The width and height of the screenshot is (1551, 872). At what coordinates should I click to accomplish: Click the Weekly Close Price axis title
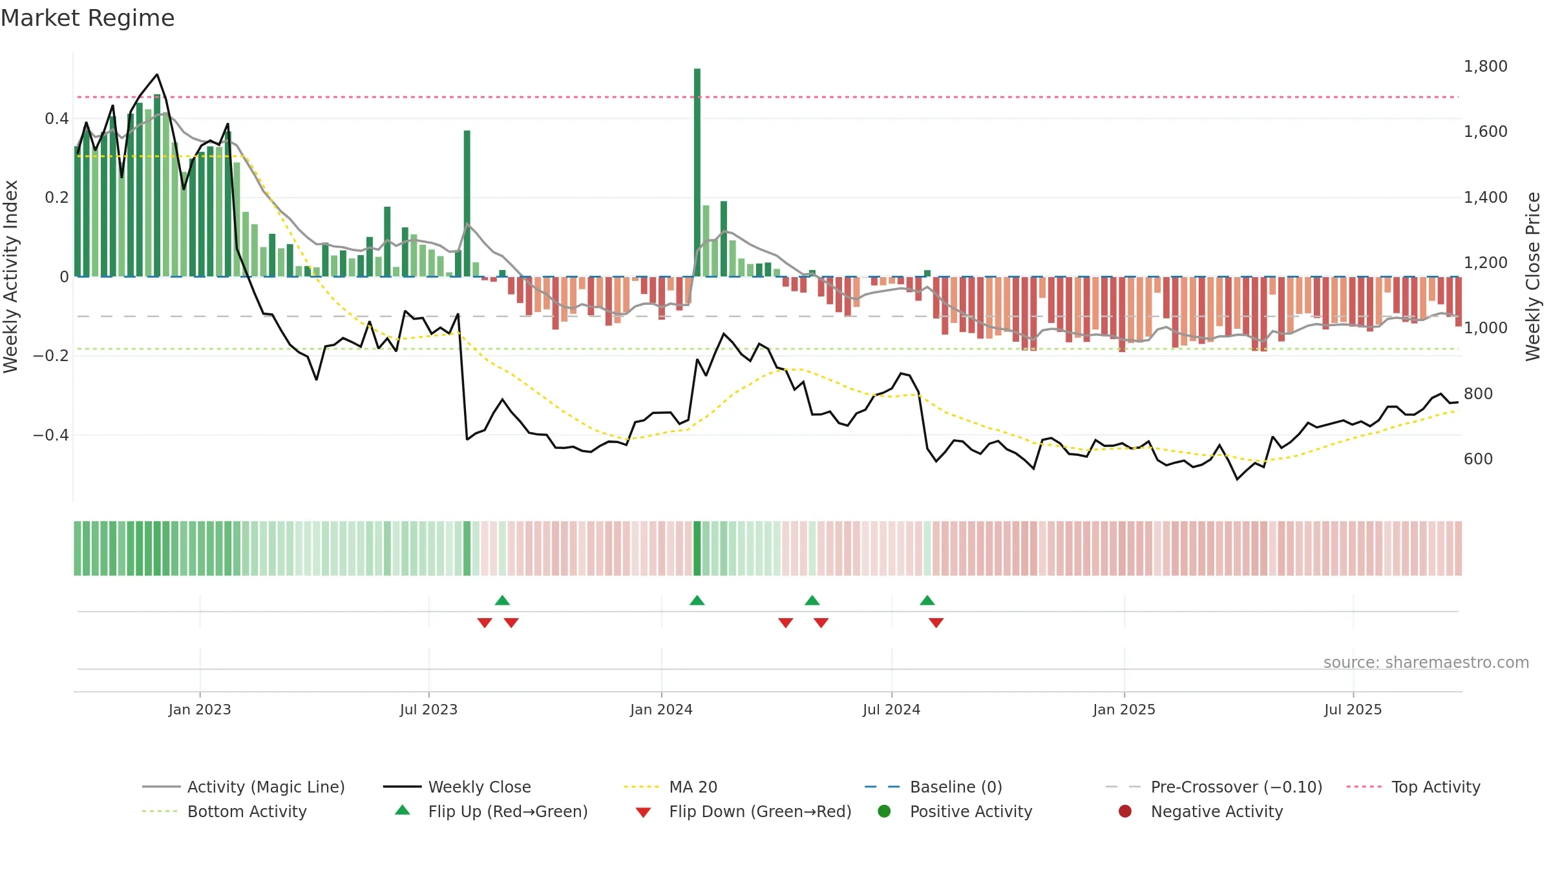pyautogui.click(x=1533, y=276)
